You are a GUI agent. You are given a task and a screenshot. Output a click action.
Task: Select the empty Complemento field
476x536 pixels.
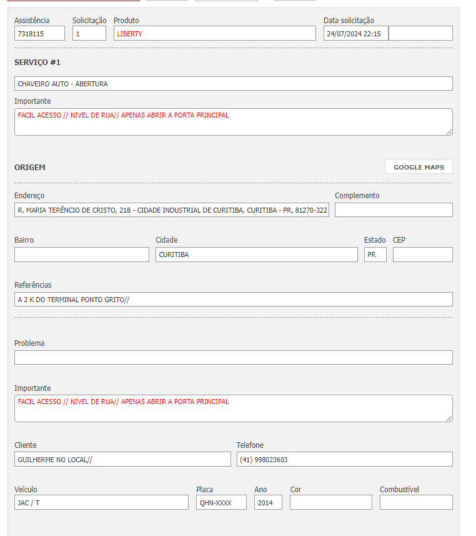394,210
